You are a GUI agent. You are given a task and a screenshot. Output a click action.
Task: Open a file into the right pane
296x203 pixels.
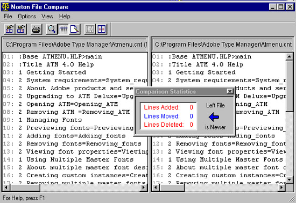(x=21, y=29)
